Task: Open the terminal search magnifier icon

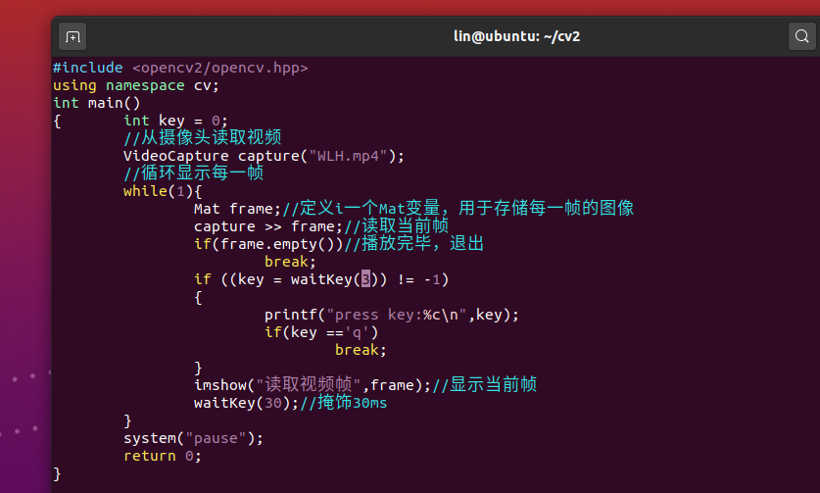Action: [801, 36]
